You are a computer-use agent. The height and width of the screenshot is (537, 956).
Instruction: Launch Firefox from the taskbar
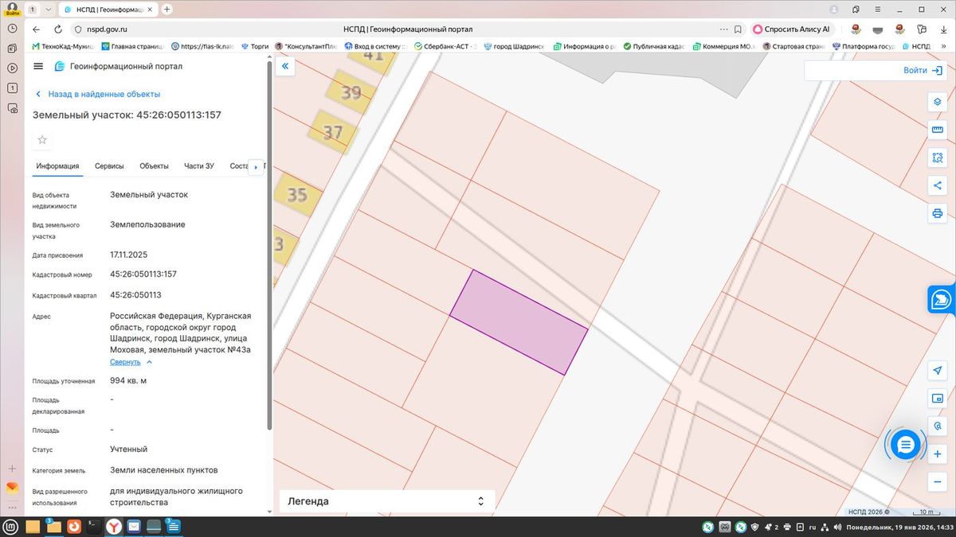pyautogui.click(x=73, y=526)
